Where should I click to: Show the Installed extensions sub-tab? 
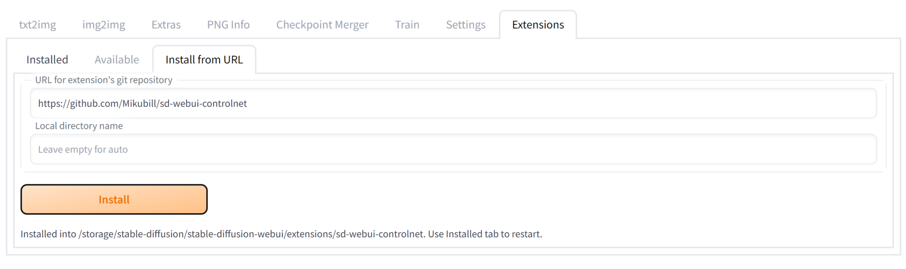[47, 60]
